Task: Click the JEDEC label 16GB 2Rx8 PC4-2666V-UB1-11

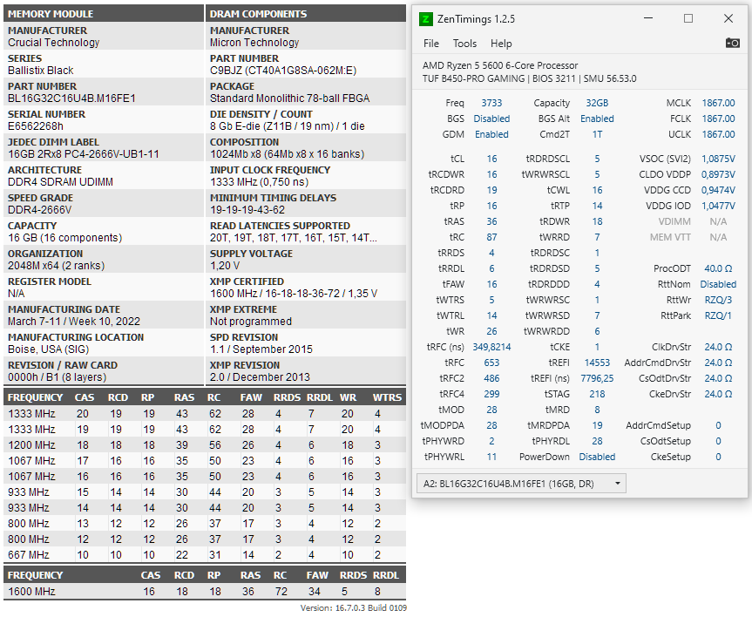Action: [84, 154]
